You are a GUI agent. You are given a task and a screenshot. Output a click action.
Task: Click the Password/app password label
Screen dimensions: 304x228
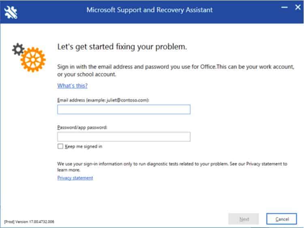pyautogui.click(x=82, y=127)
